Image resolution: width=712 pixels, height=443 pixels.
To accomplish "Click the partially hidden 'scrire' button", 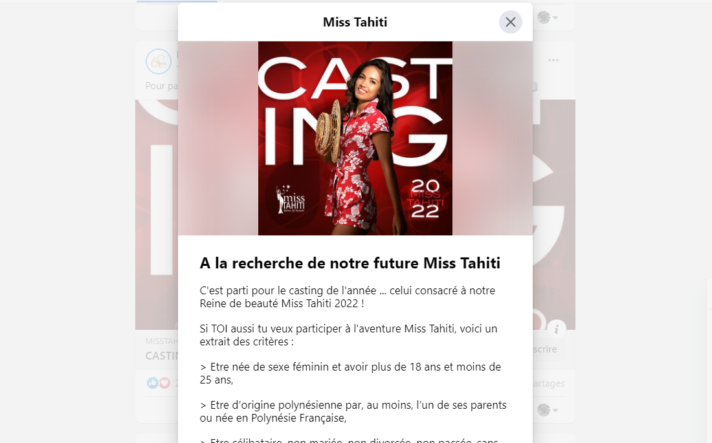I will [x=545, y=349].
